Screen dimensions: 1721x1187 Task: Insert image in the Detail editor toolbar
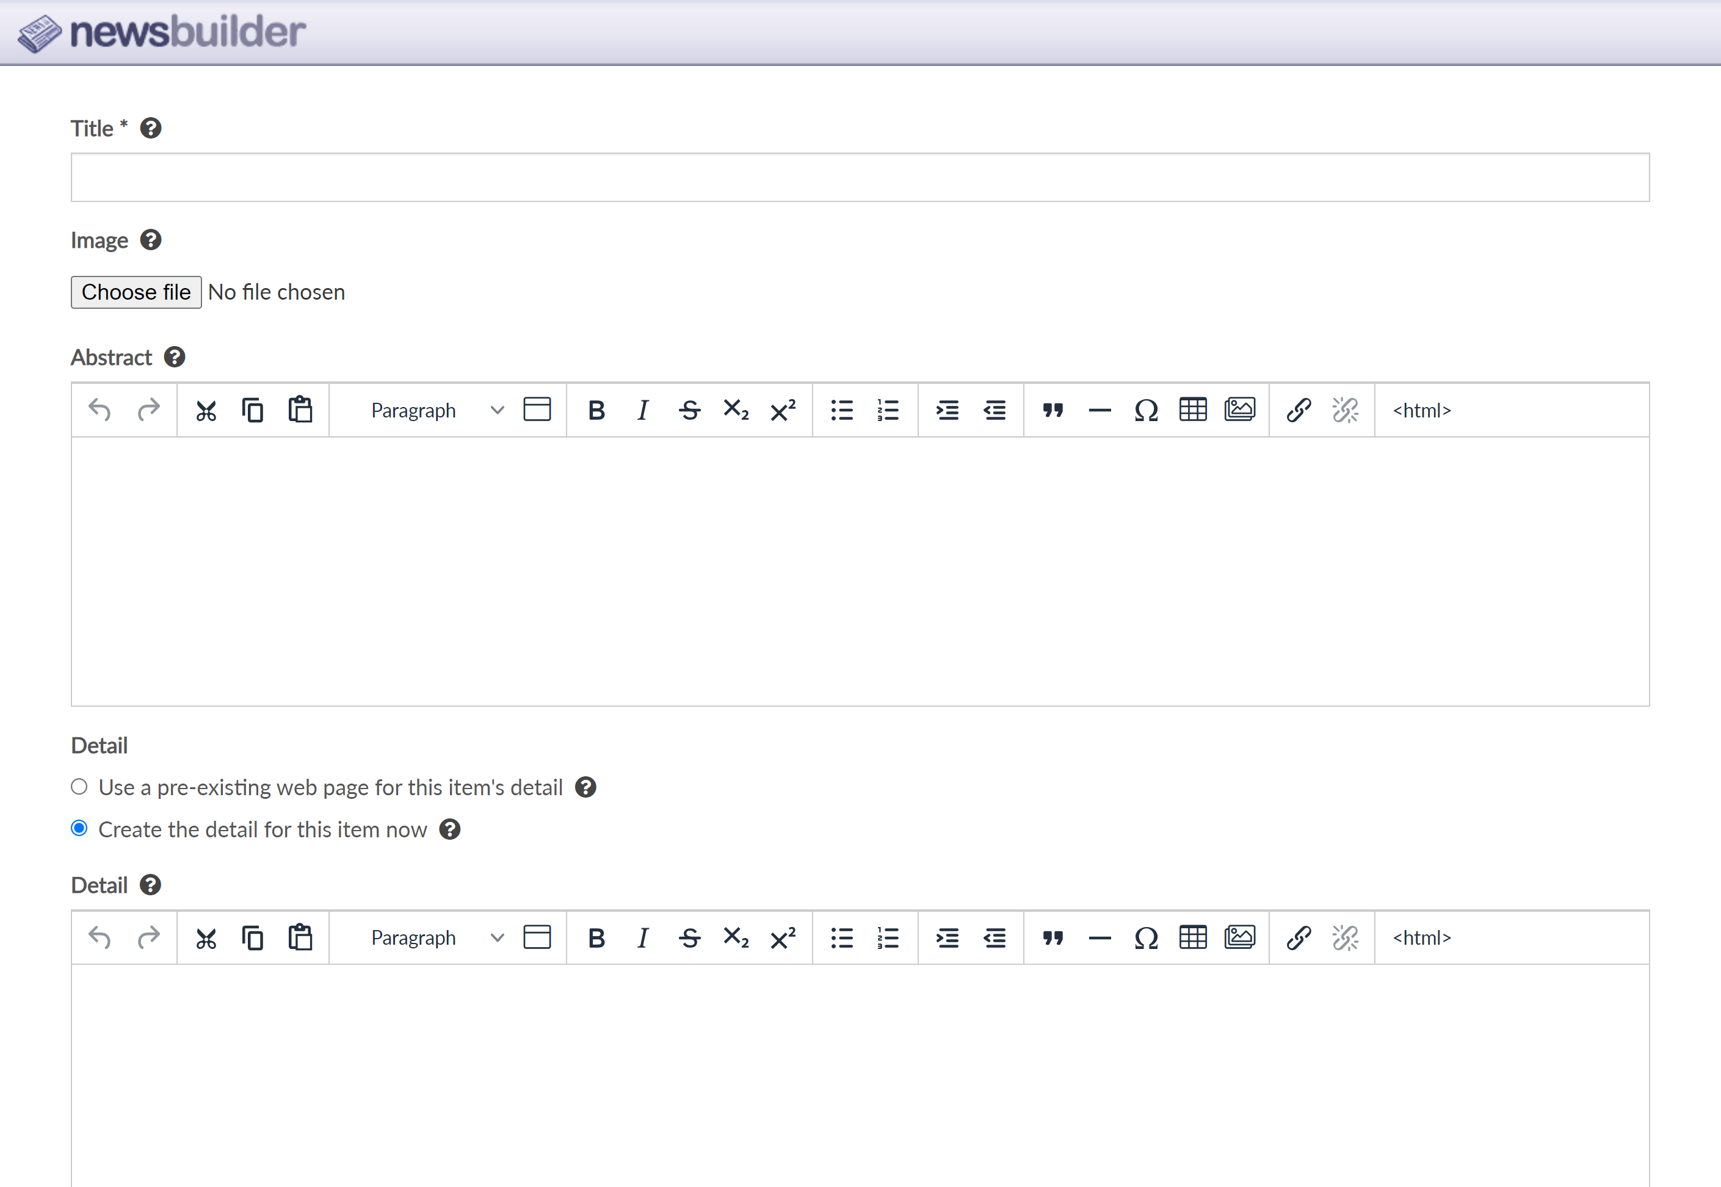pyautogui.click(x=1239, y=937)
